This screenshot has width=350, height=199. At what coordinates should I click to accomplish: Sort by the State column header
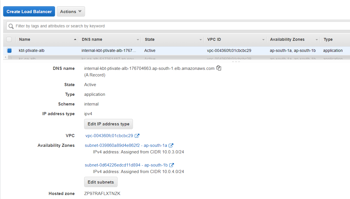(173, 39)
